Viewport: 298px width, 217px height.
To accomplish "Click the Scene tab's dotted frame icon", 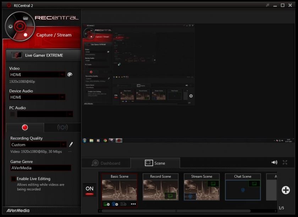I will (x=149, y=163).
